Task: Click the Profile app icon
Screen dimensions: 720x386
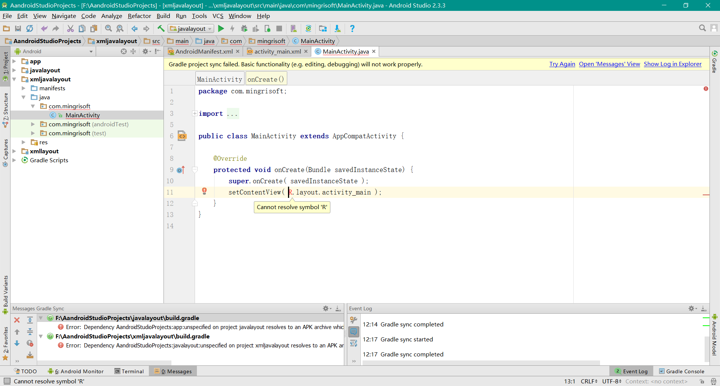Action: pyautogui.click(x=256, y=28)
